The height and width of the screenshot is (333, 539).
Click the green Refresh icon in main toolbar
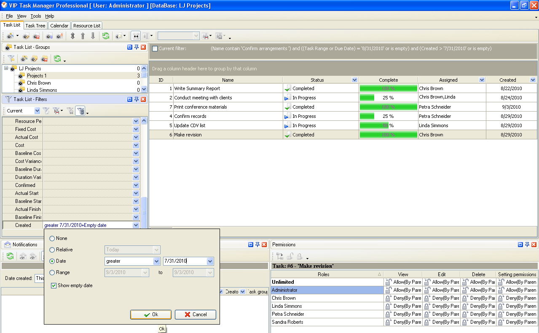pos(105,36)
